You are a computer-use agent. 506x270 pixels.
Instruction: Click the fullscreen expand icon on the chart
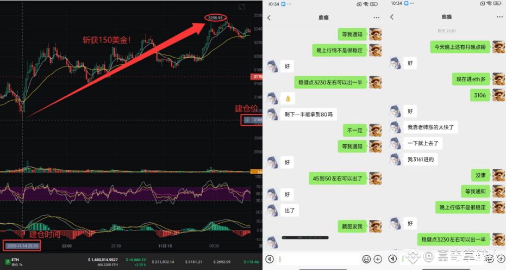tap(241, 7)
